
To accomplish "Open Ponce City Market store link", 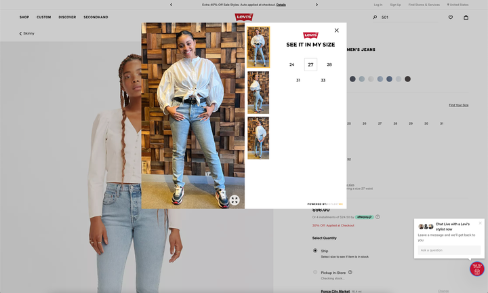I will pyautogui.click(x=335, y=291).
